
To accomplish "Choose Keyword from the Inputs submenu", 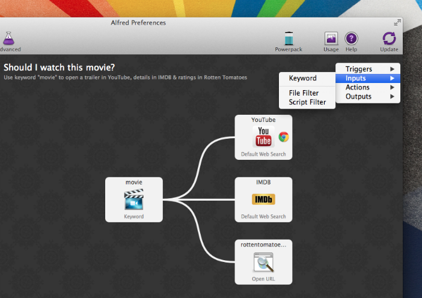I will point(307,78).
